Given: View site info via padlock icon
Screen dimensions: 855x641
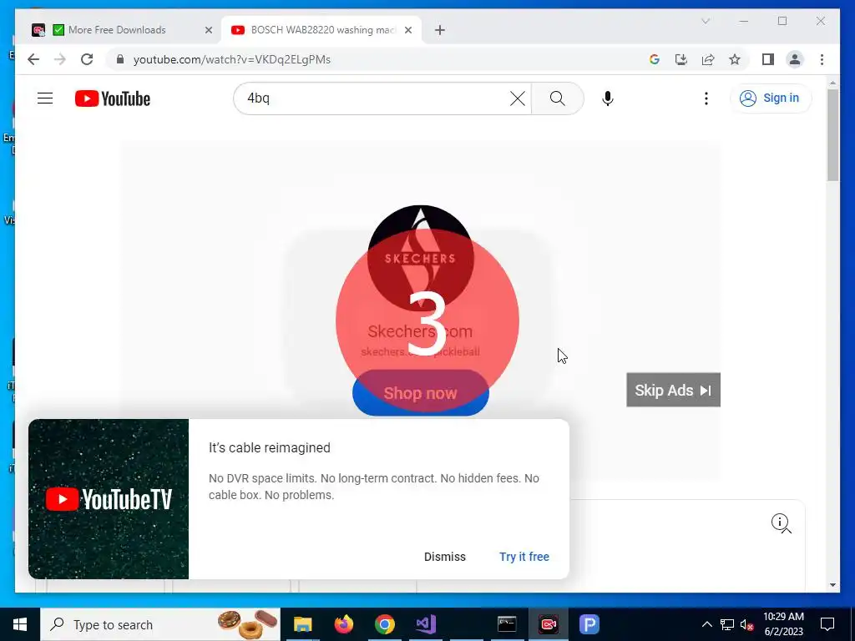Looking at the screenshot, I should [x=120, y=59].
